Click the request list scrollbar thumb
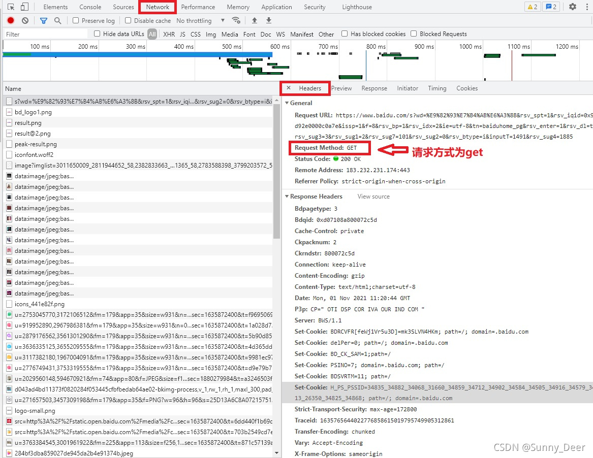The image size is (593, 458). click(x=276, y=171)
